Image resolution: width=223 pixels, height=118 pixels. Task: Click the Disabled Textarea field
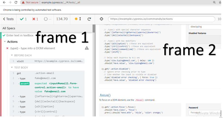pos(205,40)
